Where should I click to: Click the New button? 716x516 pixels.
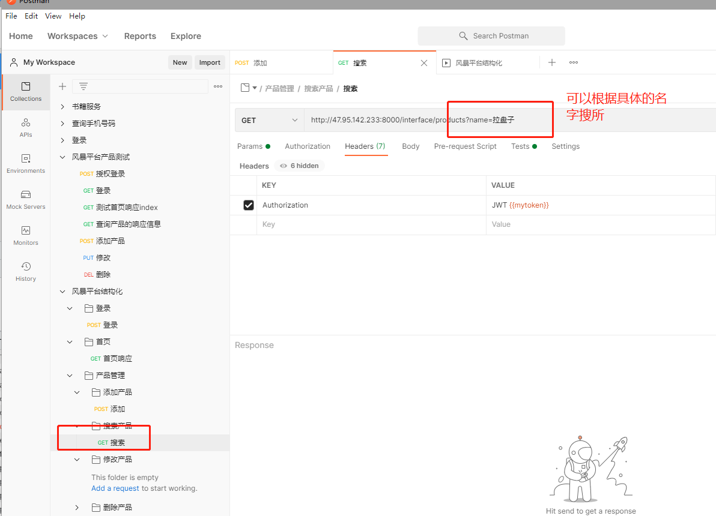(x=180, y=62)
